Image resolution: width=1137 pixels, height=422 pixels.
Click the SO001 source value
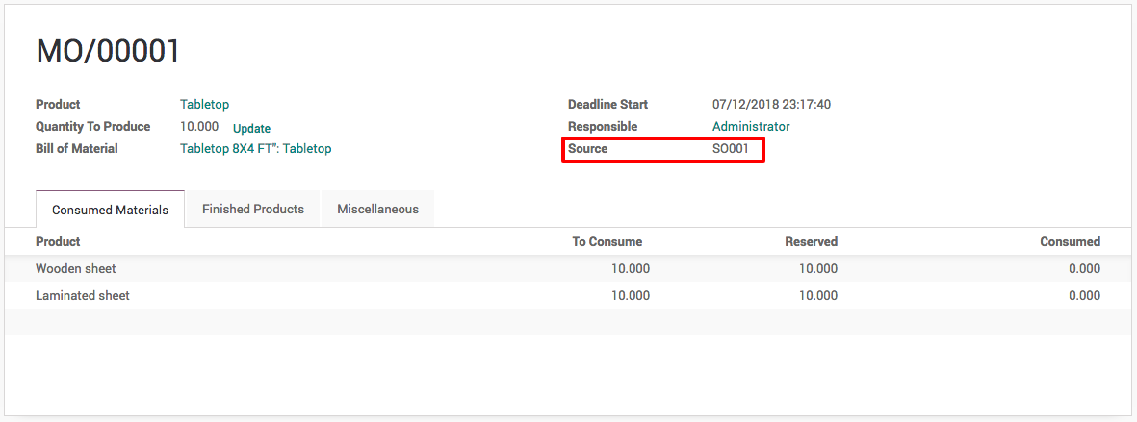coord(730,148)
